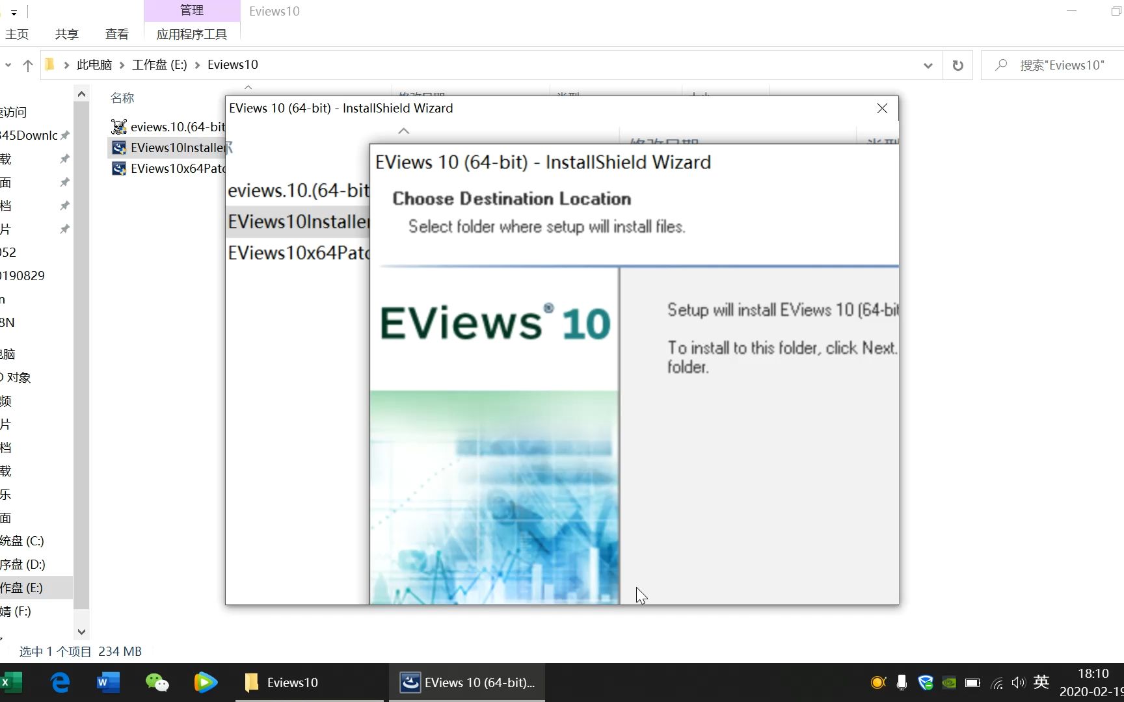
Task: Select the EViews10x64Patch file icon
Action: point(118,168)
